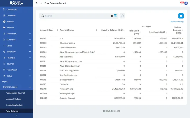Select the BCA Yogyakarta account name
Image resolution: width=190 pixels, height=118 pixels.
click(x=67, y=43)
